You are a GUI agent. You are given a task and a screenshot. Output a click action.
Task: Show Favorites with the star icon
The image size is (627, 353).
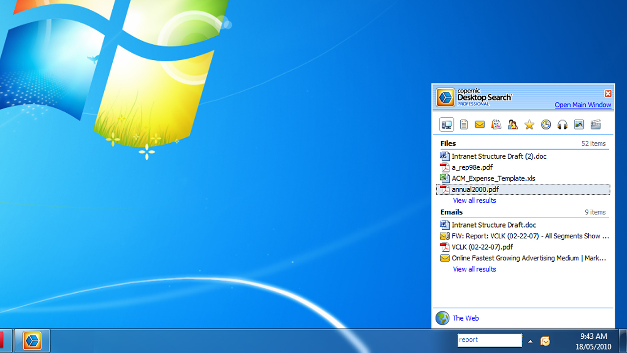529,125
